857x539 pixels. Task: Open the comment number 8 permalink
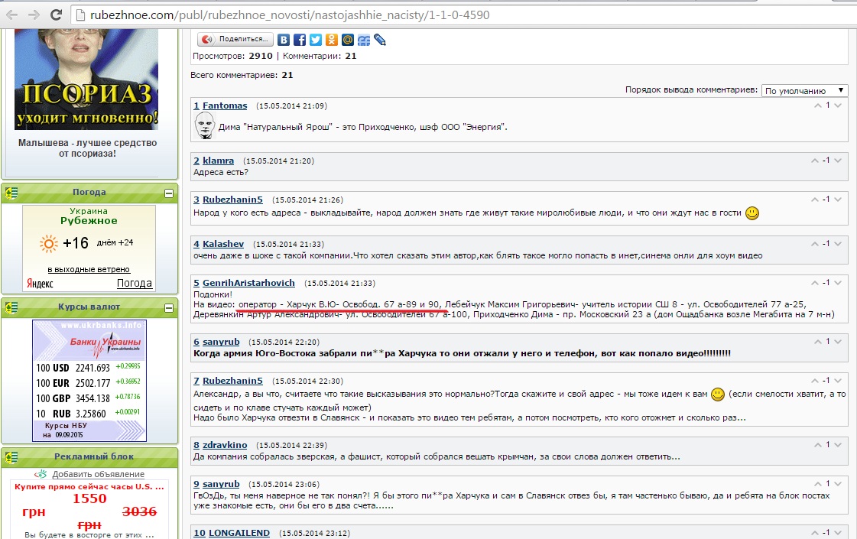[x=196, y=445]
